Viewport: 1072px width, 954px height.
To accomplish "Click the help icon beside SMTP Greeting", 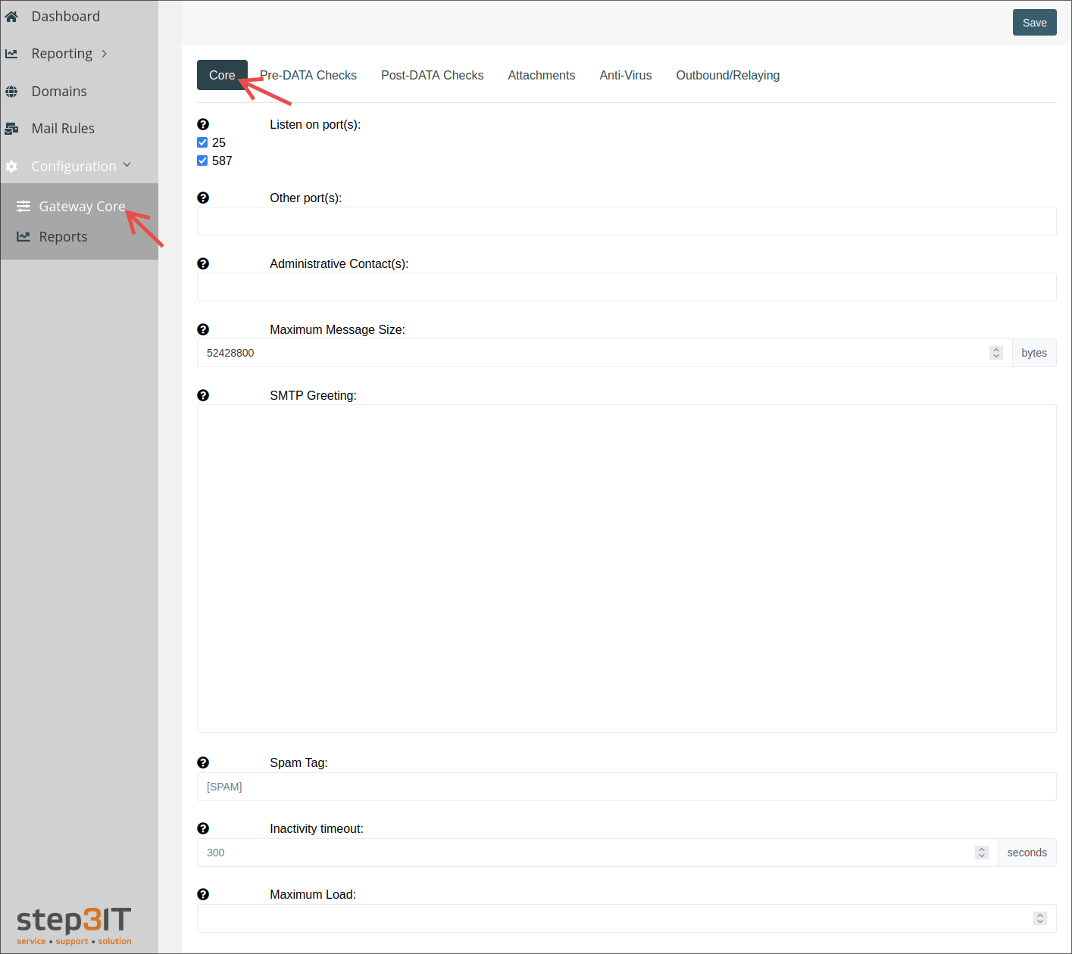I will click(203, 394).
